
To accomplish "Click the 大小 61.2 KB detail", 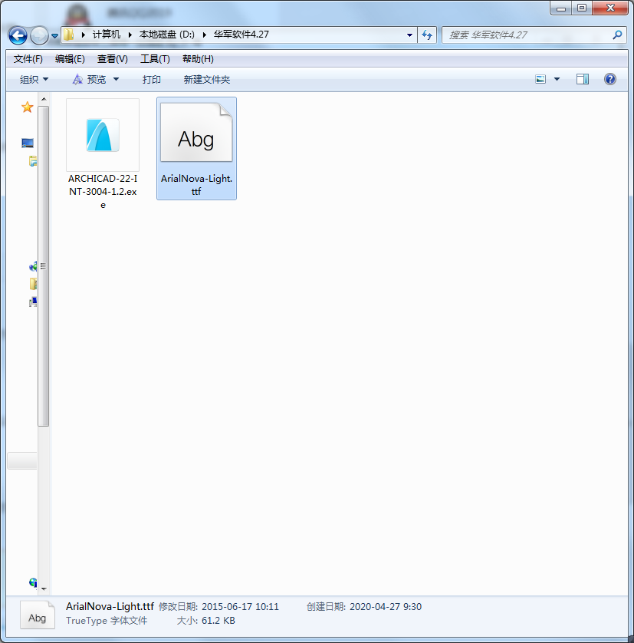I will [x=205, y=621].
